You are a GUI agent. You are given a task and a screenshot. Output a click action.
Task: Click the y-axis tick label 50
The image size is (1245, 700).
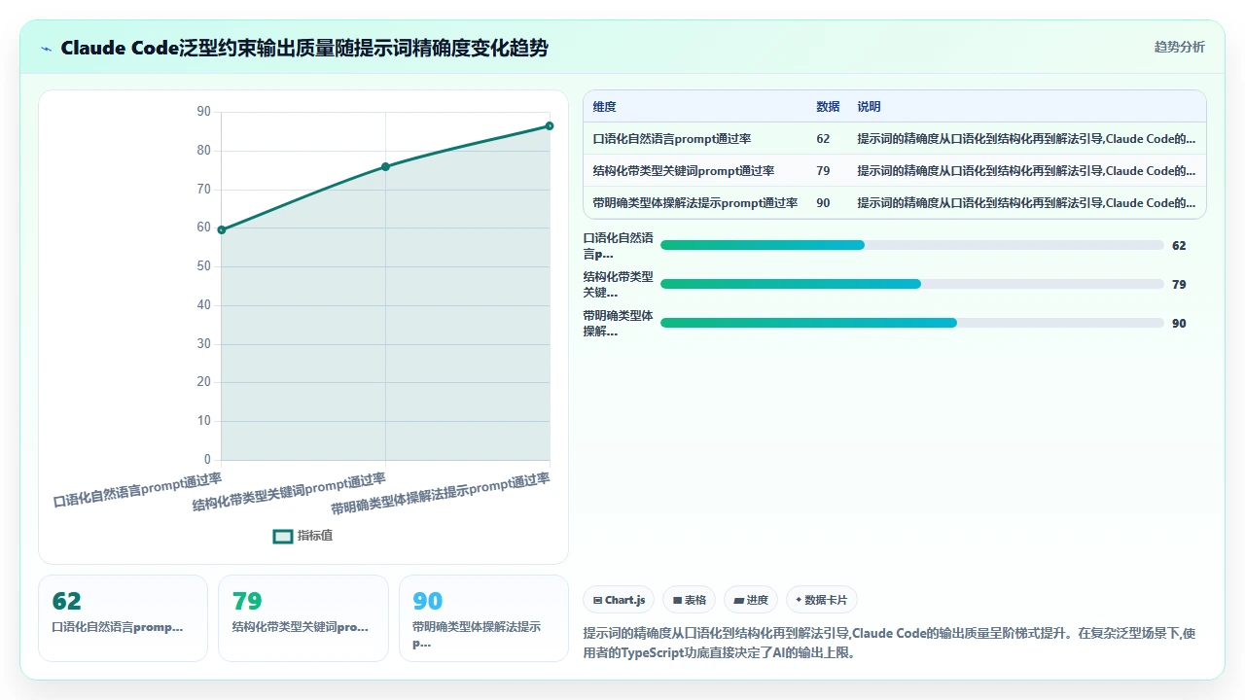point(203,266)
